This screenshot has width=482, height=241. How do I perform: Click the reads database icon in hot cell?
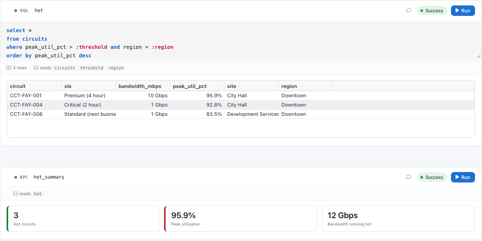point(36,68)
